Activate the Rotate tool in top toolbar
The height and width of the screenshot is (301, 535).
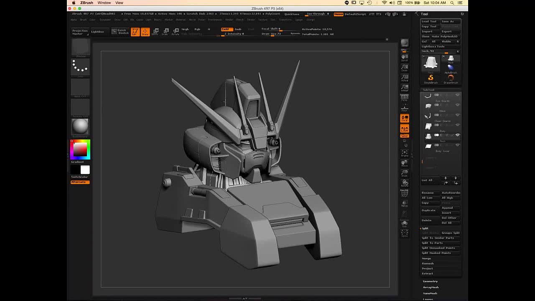click(176, 32)
